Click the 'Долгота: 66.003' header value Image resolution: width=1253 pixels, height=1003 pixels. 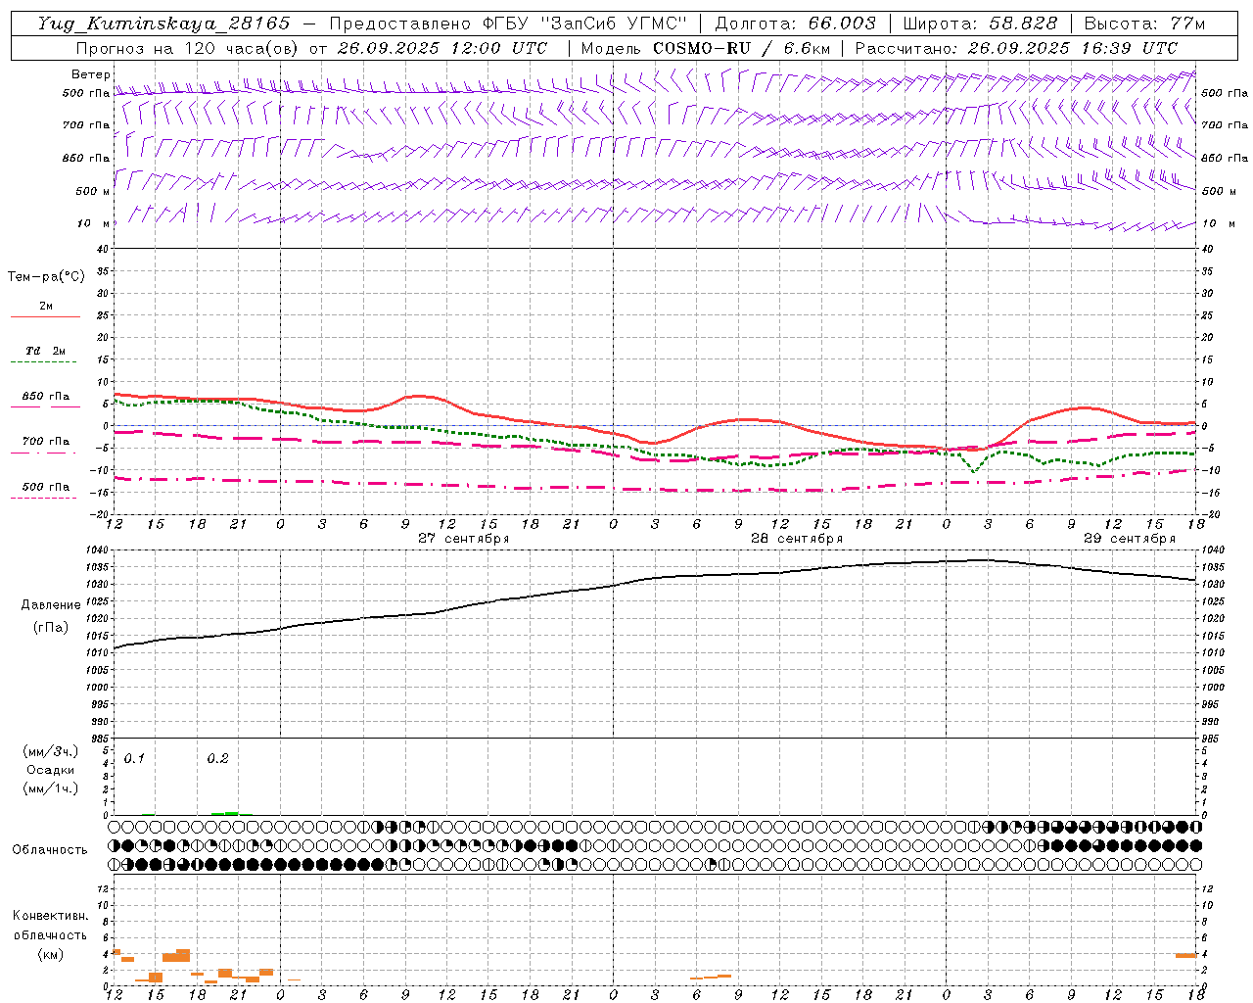click(796, 24)
